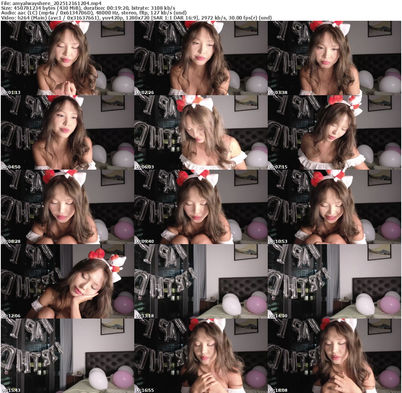
Task: Select the 00:12:06 thumbnail
Action: point(68,281)
